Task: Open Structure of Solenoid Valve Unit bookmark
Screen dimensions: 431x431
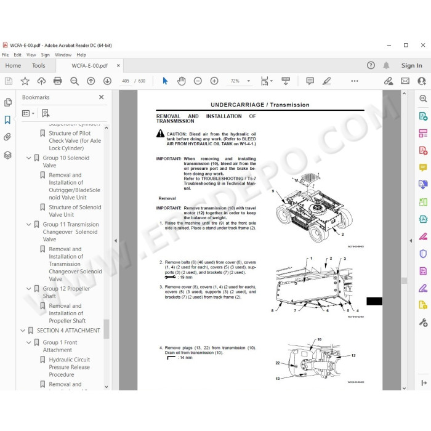Action: coord(75,211)
